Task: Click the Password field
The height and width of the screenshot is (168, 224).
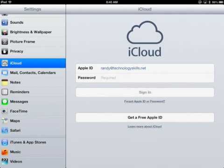Action: tap(145, 77)
